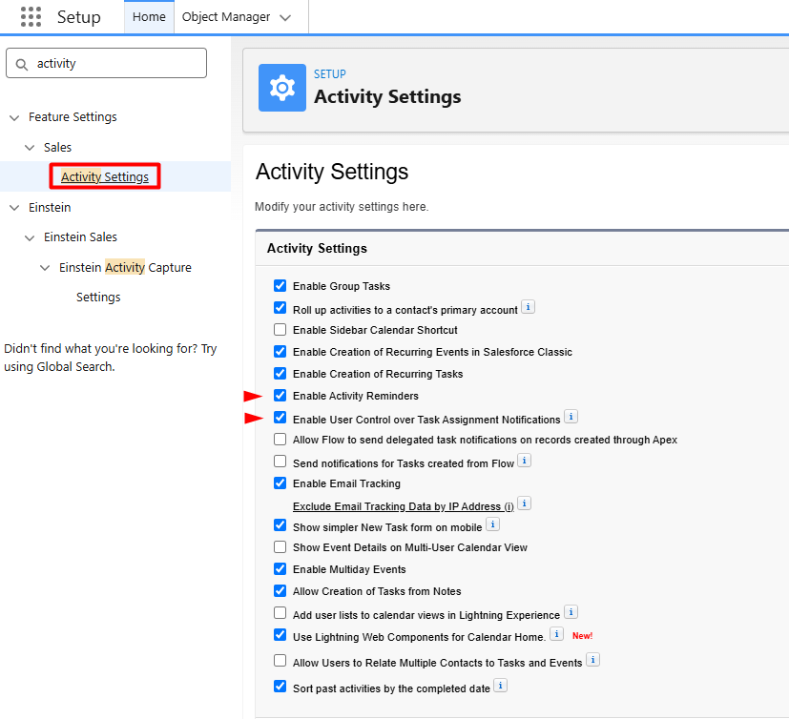Toggle Enable Creation of Recurring Tasks
The height and width of the screenshot is (719, 789).
click(280, 373)
